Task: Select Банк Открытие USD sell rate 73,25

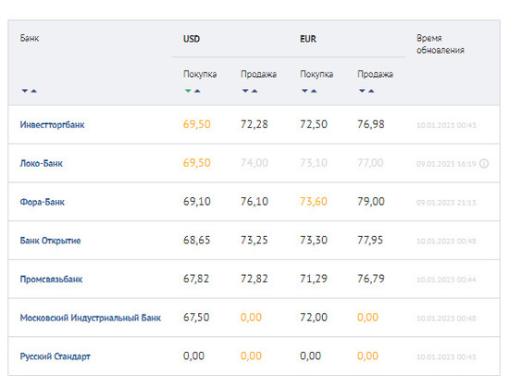Action: tap(254, 240)
